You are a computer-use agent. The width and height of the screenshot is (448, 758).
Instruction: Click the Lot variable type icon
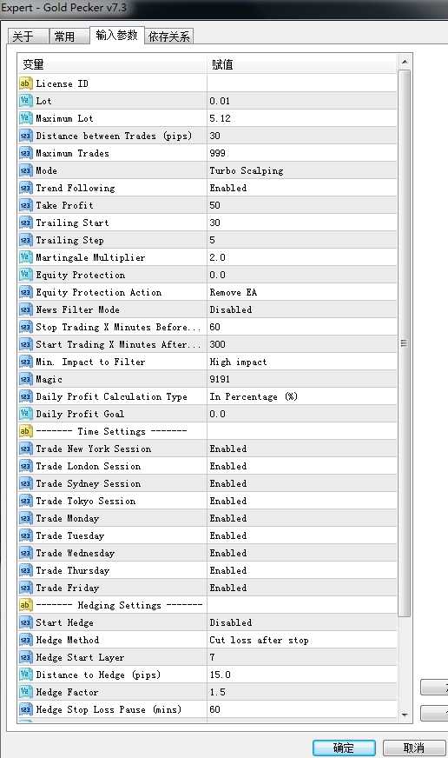click(x=25, y=101)
